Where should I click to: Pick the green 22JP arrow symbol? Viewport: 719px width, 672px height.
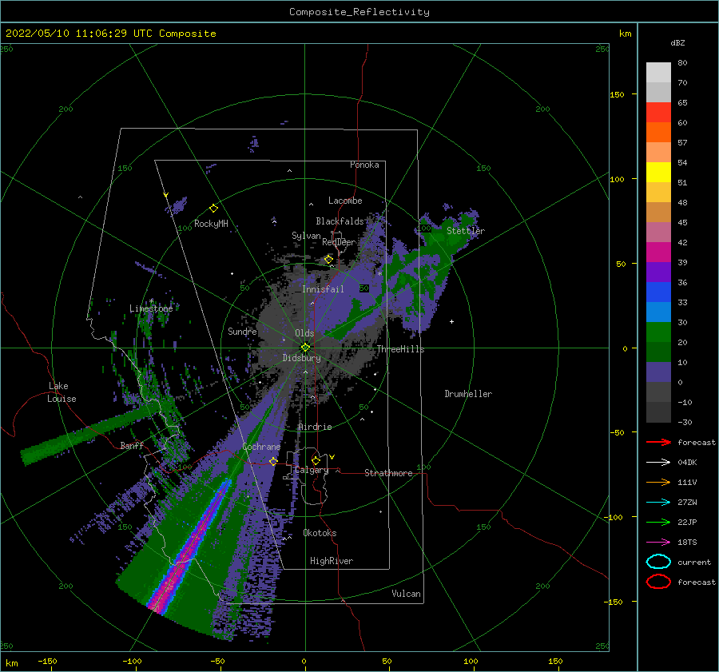click(x=658, y=522)
